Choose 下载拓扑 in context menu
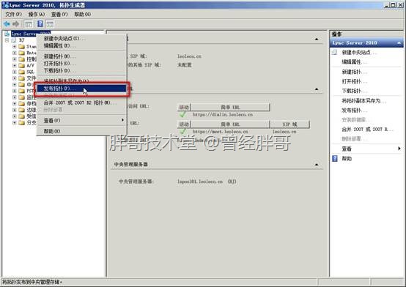406x287 pixels. (81, 70)
